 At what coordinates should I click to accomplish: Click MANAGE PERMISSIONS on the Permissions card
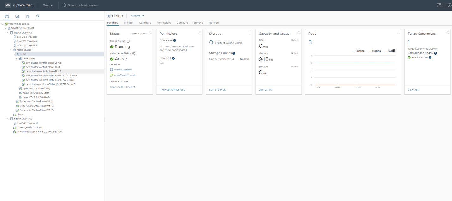[x=172, y=90]
